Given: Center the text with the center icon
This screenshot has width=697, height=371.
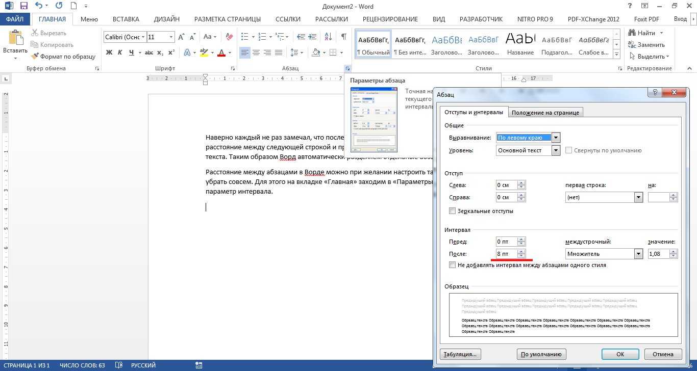Looking at the screenshot, I should [256, 52].
